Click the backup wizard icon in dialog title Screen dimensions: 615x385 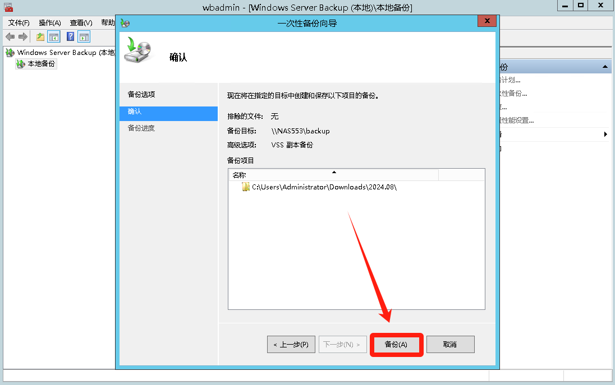point(125,23)
